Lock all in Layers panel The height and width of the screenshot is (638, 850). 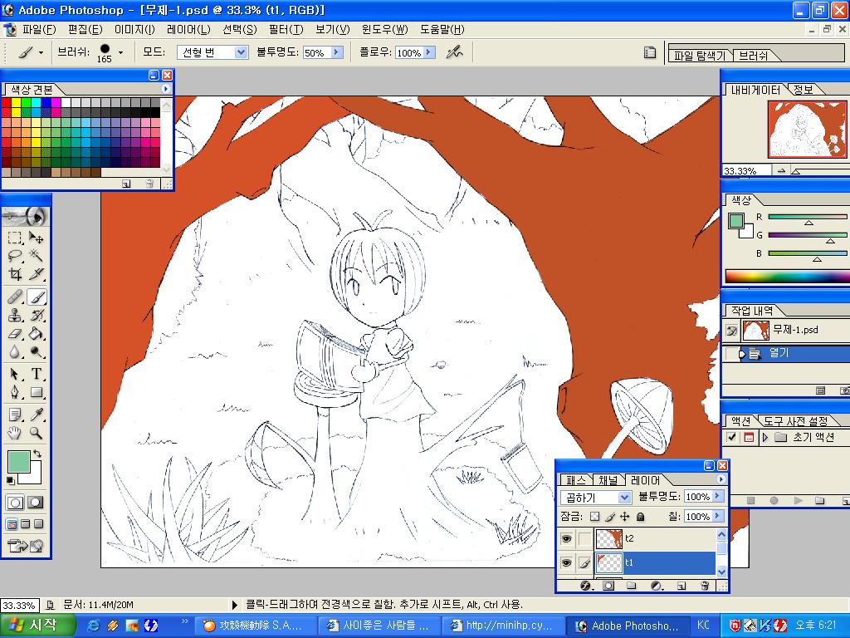(x=640, y=517)
